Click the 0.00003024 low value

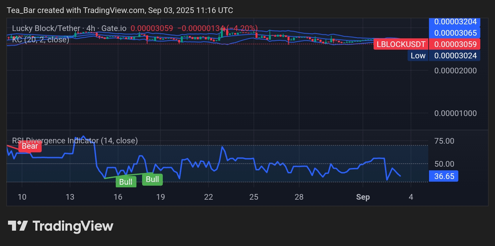pos(455,55)
